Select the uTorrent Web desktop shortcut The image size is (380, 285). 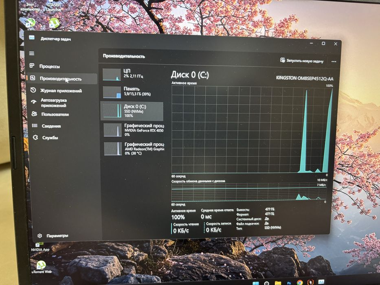click(x=42, y=267)
